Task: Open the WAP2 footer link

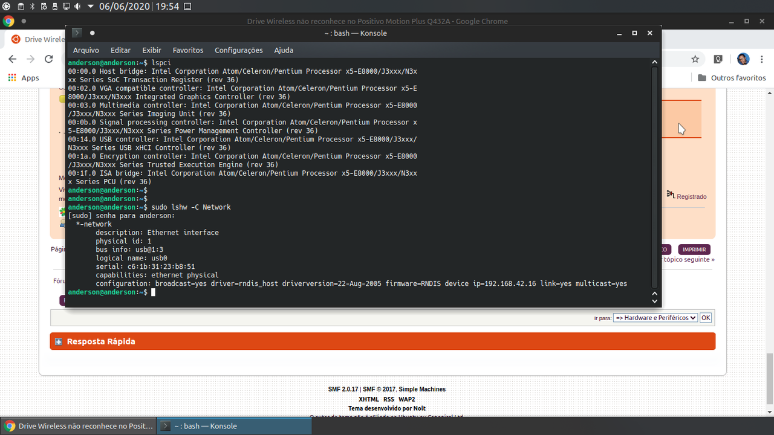Action: [407, 399]
